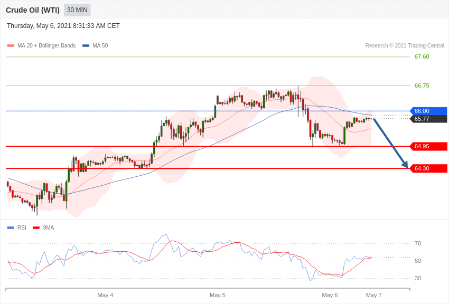Click the 'May 6' date axis label
The width and height of the screenshot is (449, 304).
tap(330, 295)
